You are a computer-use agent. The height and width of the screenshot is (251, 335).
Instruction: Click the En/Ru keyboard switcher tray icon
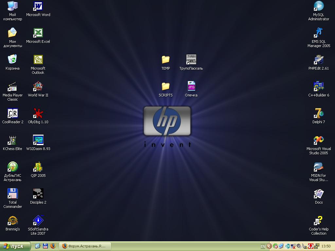316,246
